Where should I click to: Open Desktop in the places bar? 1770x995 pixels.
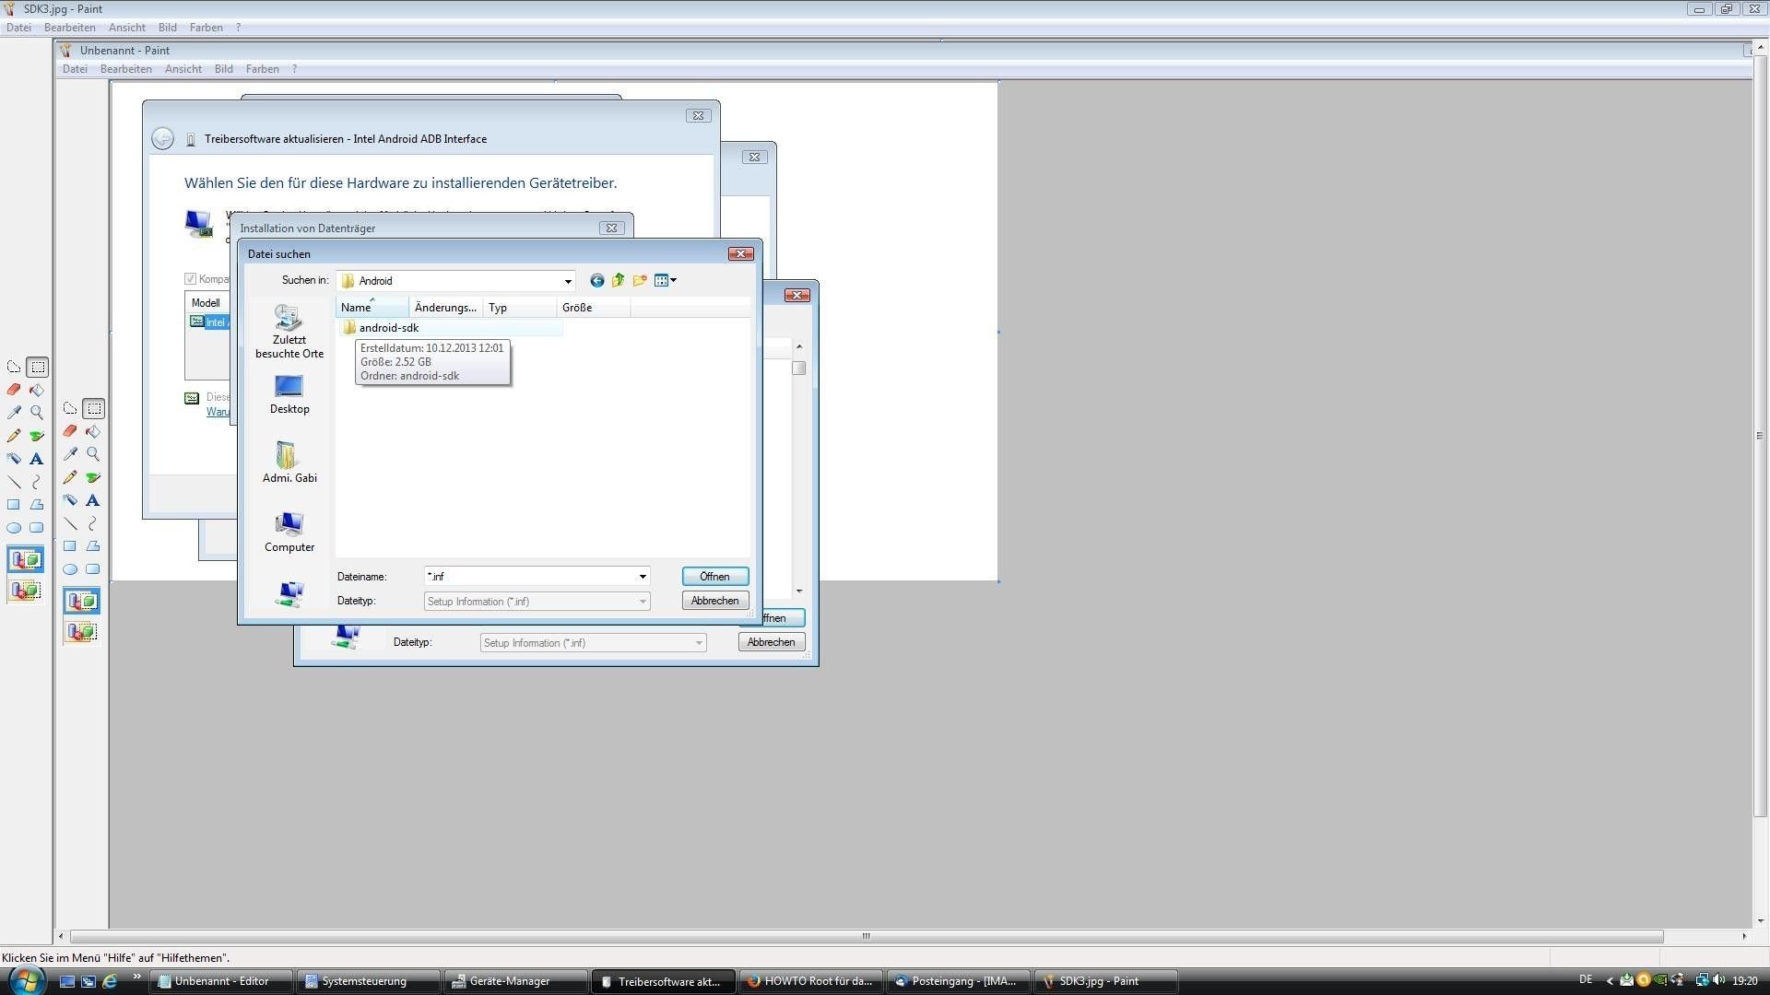(x=289, y=395)
